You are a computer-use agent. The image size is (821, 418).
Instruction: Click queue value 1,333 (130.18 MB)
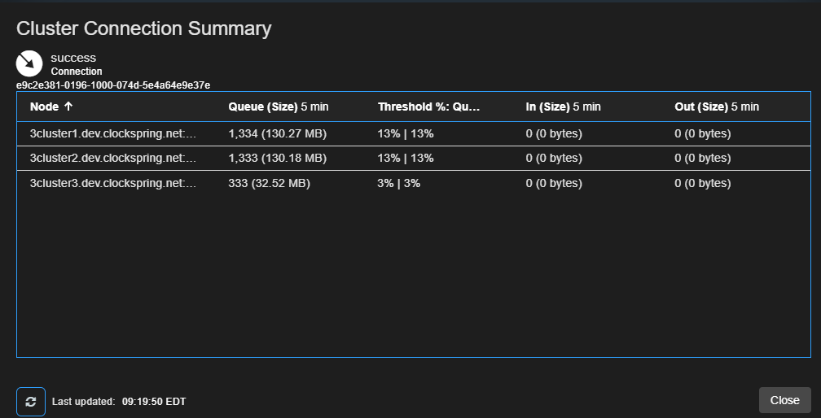click(x=278, y=159)
